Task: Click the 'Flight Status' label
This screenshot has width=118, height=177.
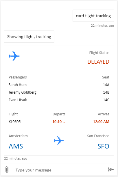Action: [99, 53]
